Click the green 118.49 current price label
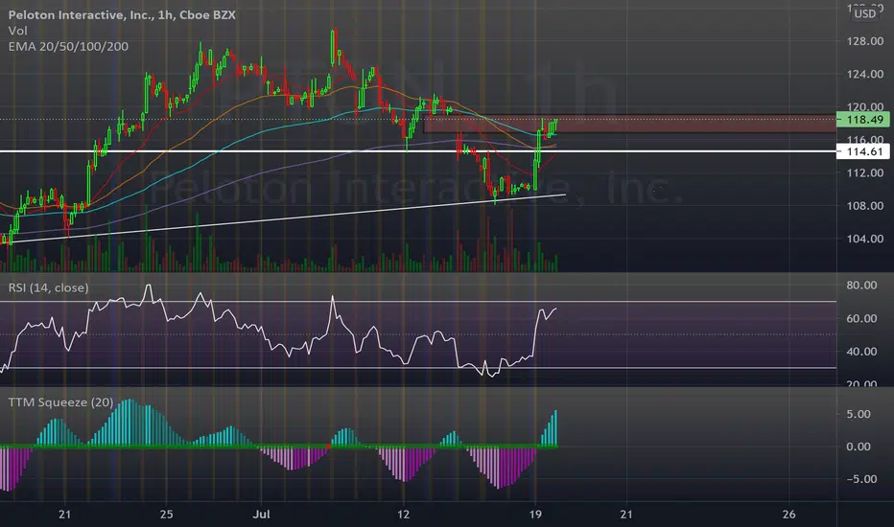 click(x=862, y=120)
